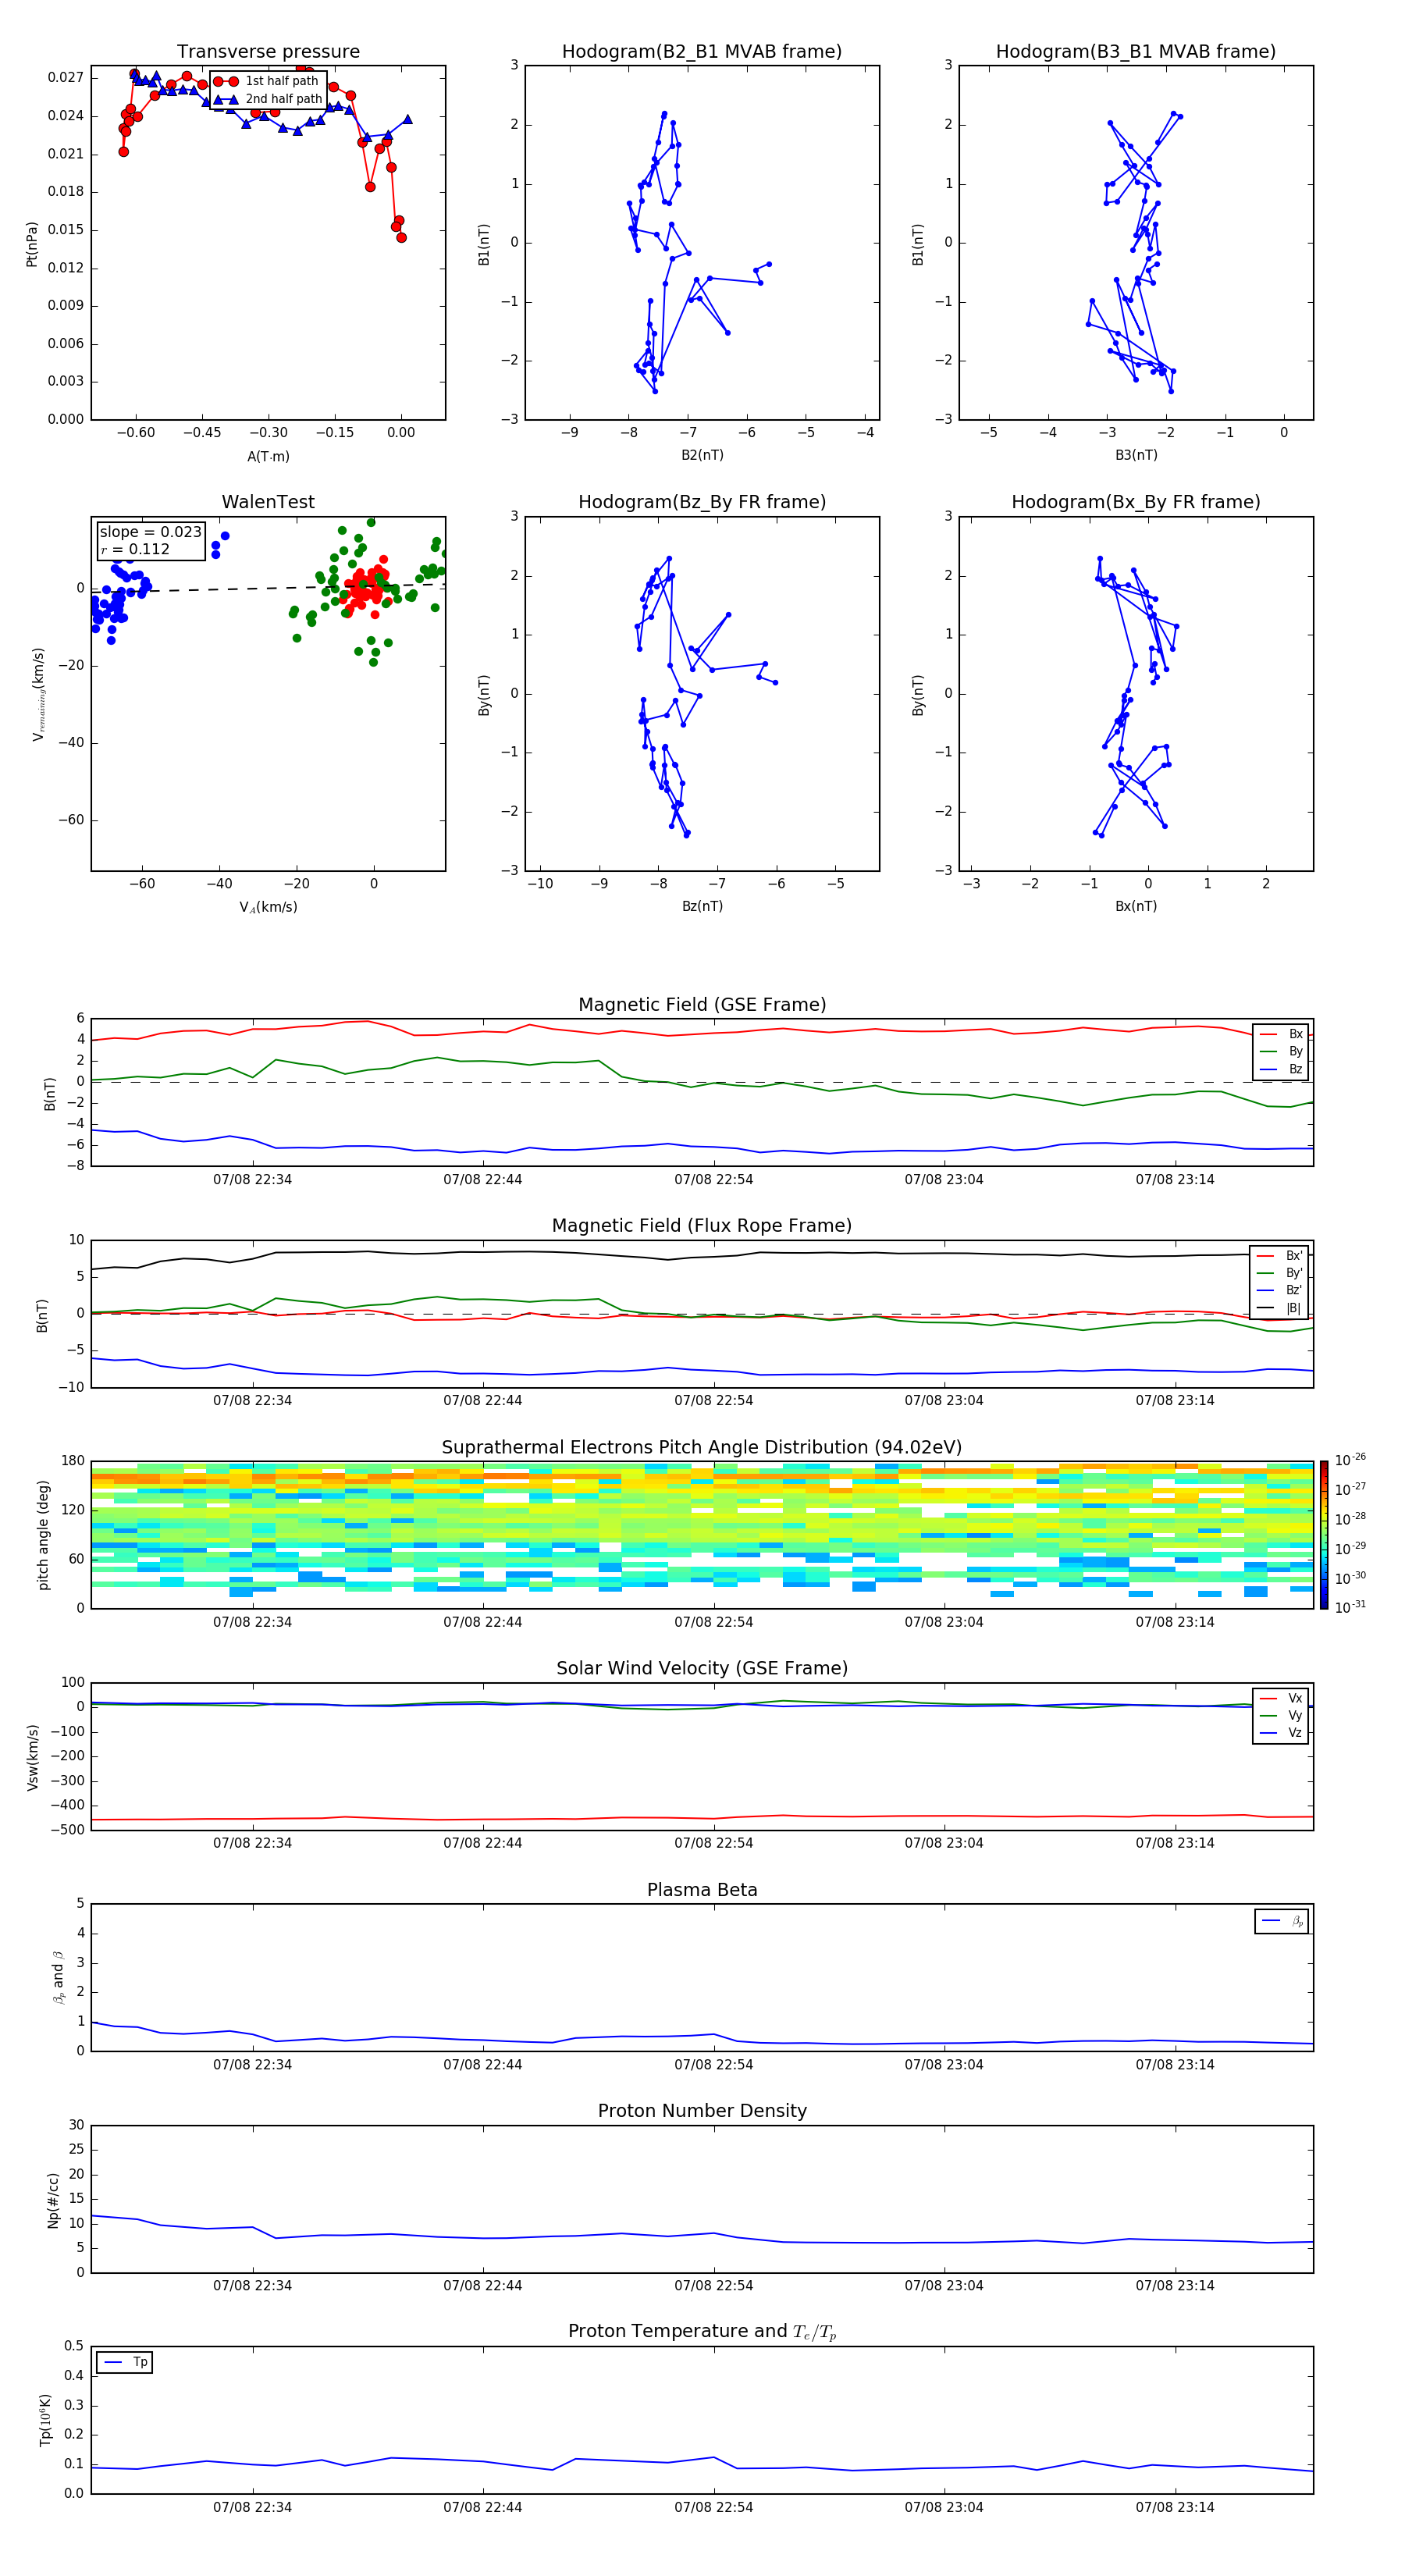This screenshot has width=1405, height=2576.
Task: Click the 10^-31 colorbar tick label
Action: coord(1350,1608)
